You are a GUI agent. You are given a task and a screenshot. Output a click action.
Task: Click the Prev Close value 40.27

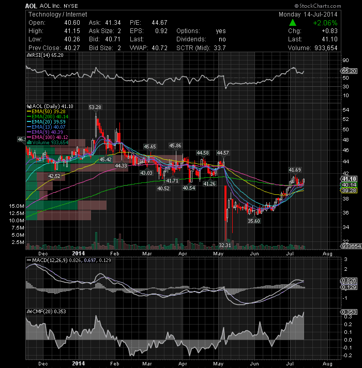72,48
